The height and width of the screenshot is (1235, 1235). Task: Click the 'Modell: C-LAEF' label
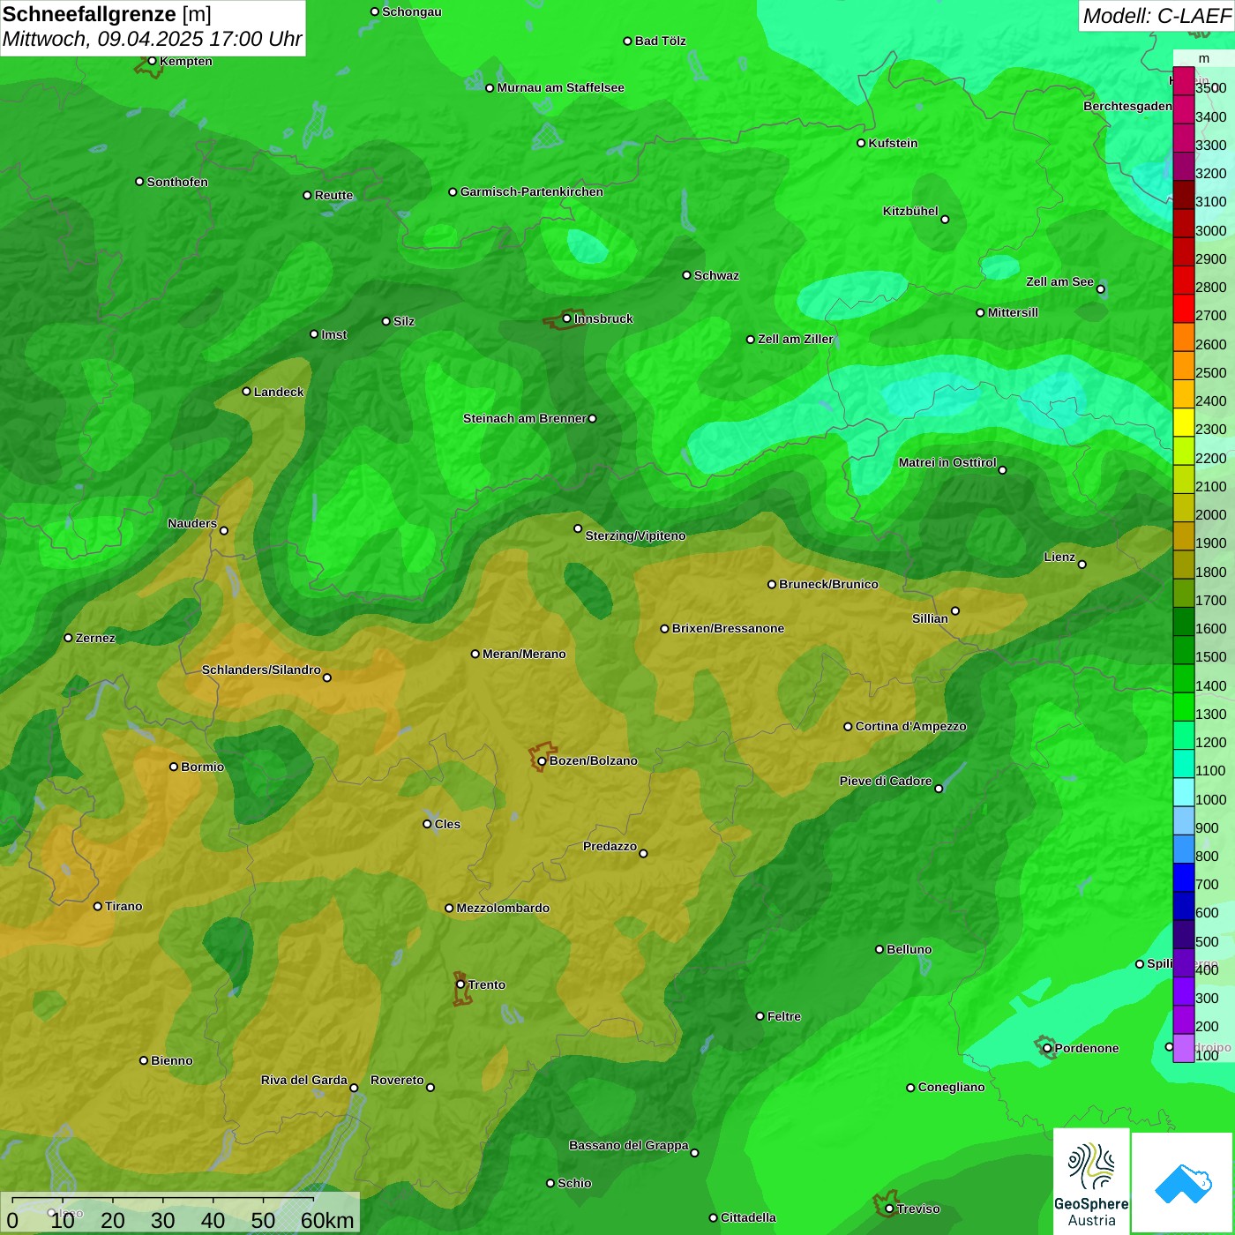(x=1156, y=15)
